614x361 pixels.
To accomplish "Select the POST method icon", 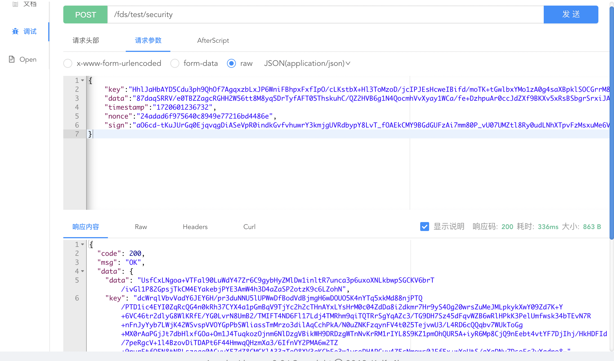I will 86,15.
